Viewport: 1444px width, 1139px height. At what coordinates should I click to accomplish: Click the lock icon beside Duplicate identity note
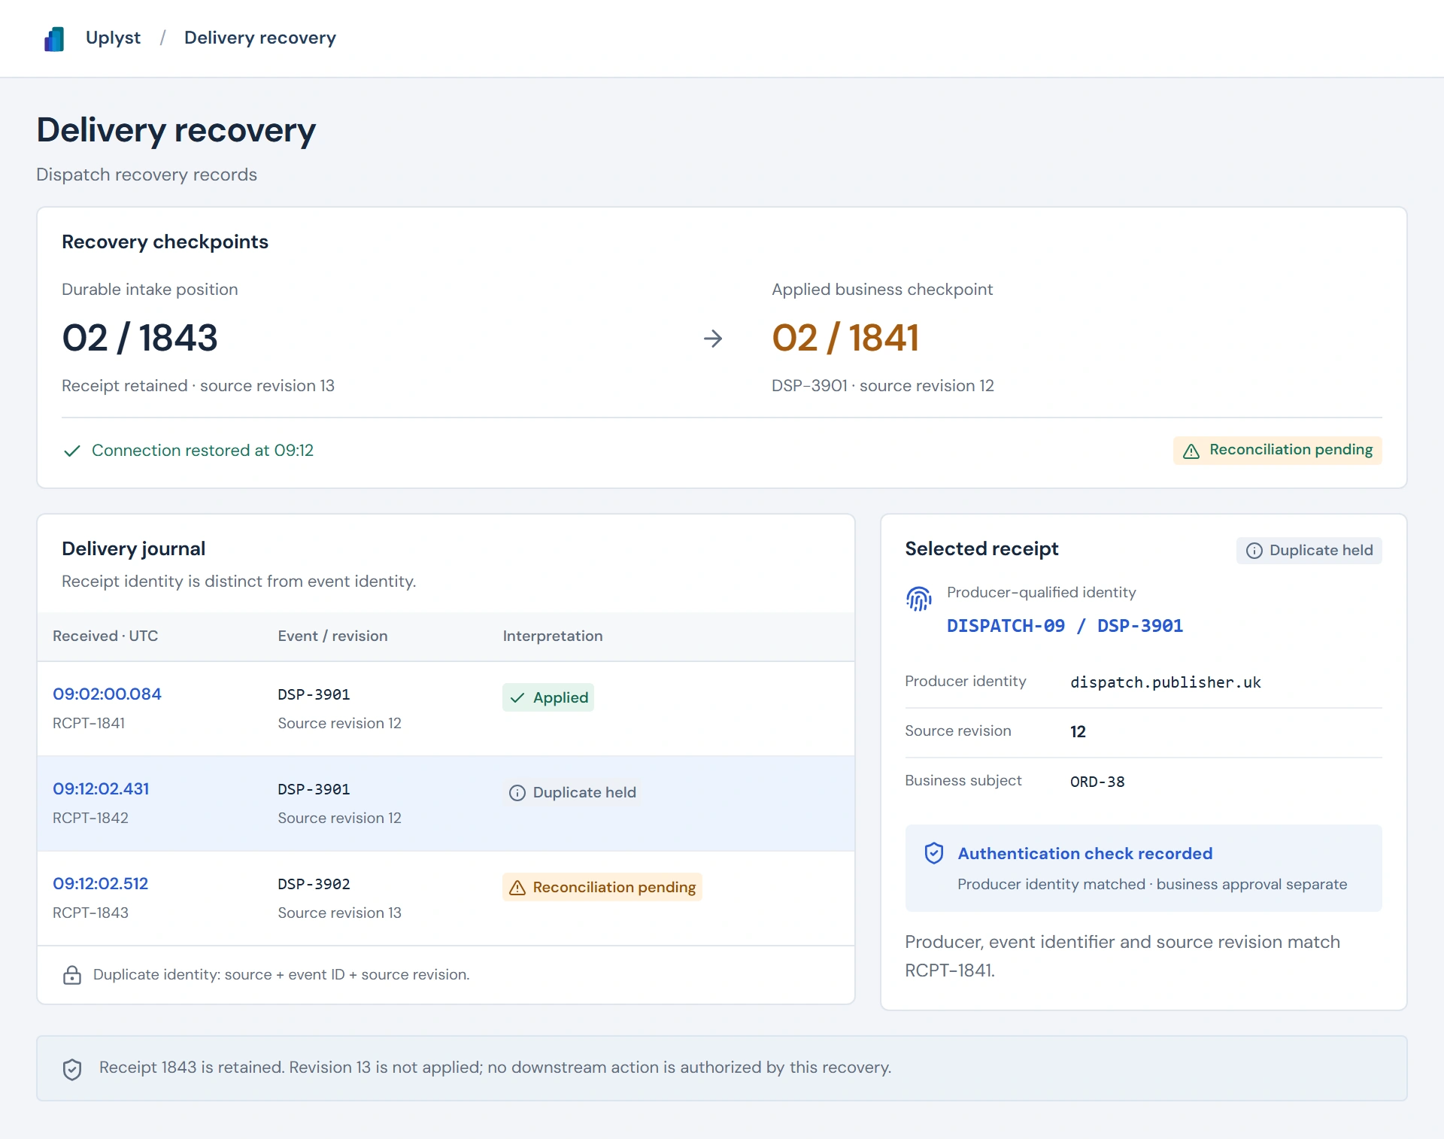(72, 975)
